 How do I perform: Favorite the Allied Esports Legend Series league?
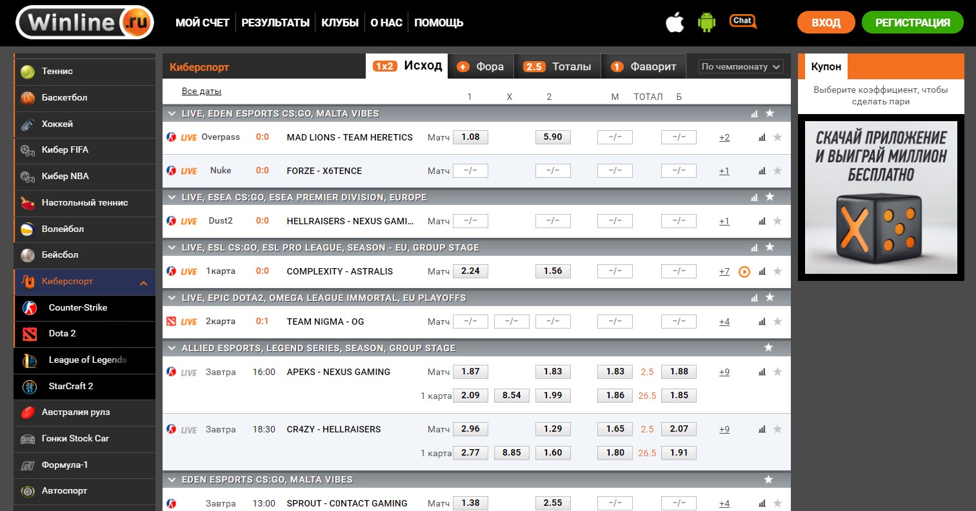768,348
